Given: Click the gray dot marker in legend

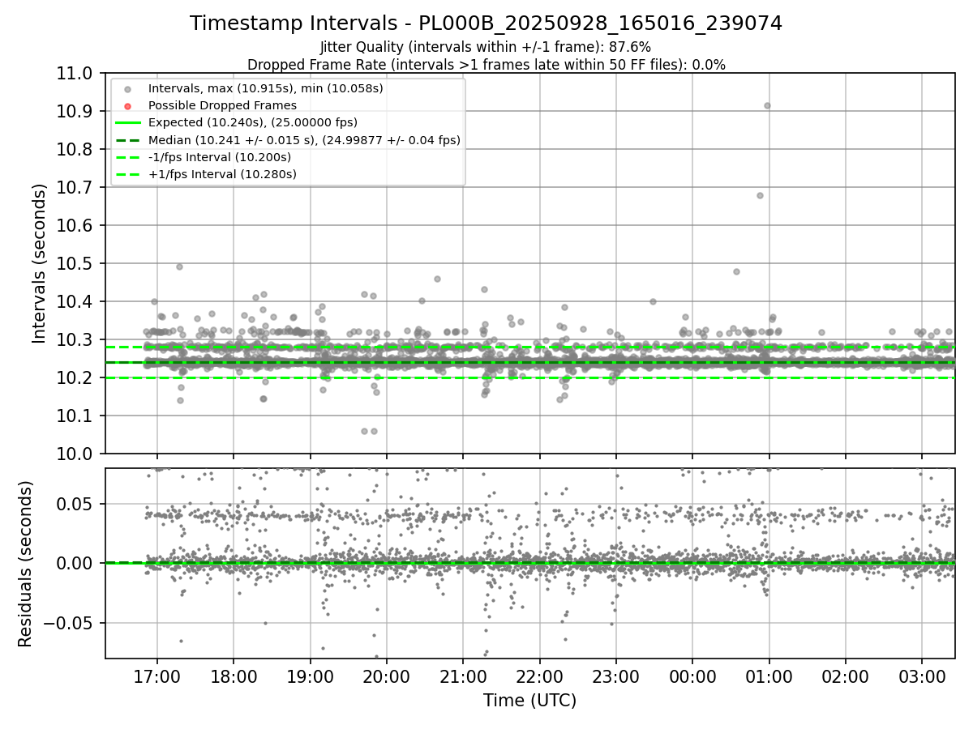Looking at the screenshot, I should [x=127, y=88].
